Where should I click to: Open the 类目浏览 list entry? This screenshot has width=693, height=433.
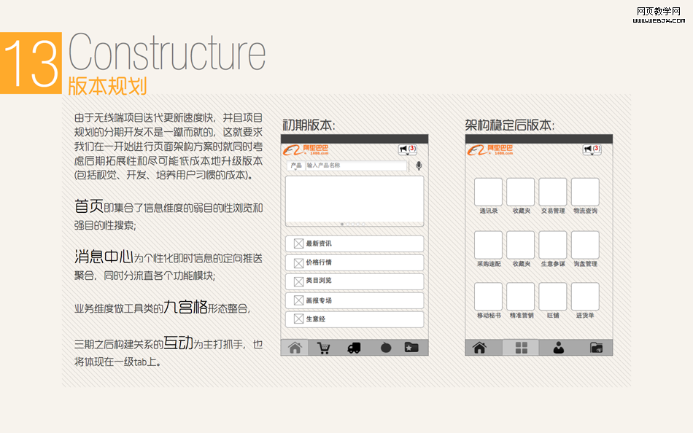tap(354, 281)
